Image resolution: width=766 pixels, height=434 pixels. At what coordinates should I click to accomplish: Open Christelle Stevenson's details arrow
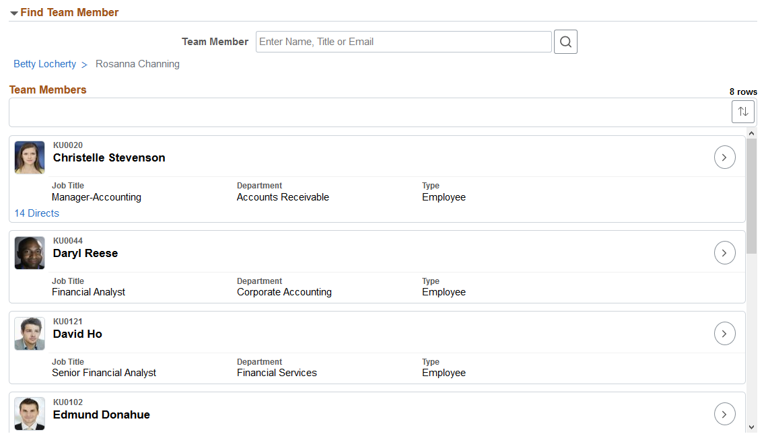724,157
